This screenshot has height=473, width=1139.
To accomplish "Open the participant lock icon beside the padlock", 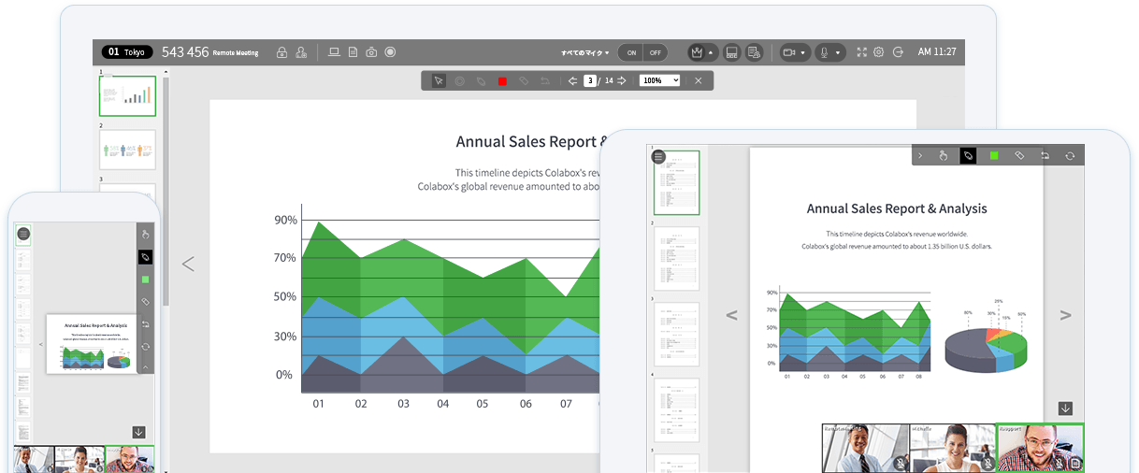I will pos(301,52).
